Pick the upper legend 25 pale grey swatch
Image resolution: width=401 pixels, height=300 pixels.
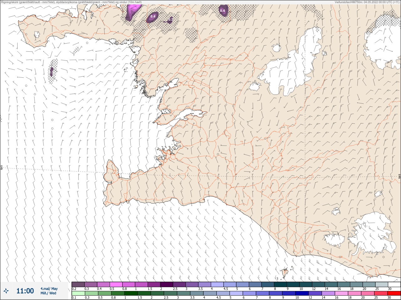click(x=382, y=284)
